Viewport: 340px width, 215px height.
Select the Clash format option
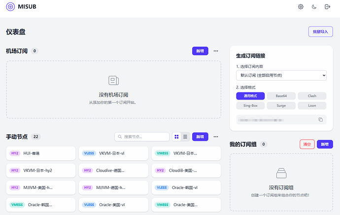pos(312,96)
